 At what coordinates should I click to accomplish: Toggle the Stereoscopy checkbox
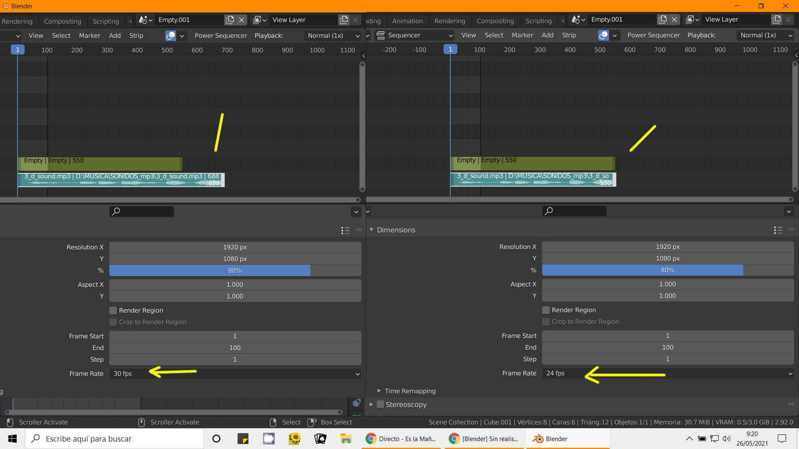(380, 405)
